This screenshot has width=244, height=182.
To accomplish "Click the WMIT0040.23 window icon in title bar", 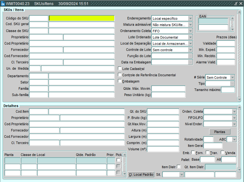I will tap(3, 4).
